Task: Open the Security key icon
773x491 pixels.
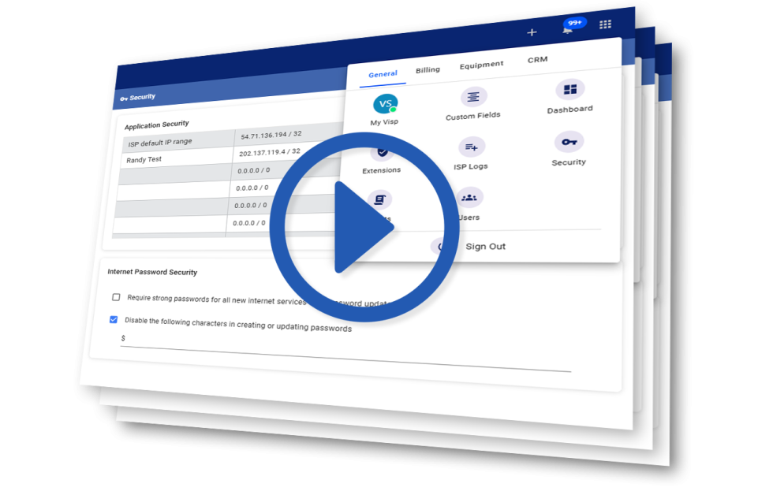Action: (x=569, y=143)
